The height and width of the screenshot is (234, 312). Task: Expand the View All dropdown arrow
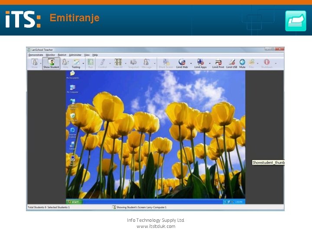(x=126, y=63)
